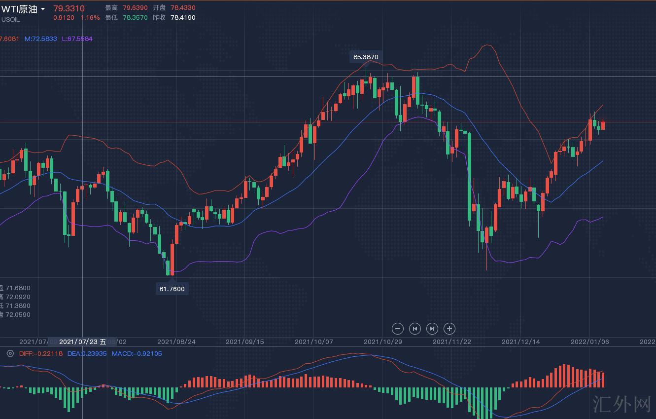
Task: Click the USOIL ticker code
Action: coord(11,20)
